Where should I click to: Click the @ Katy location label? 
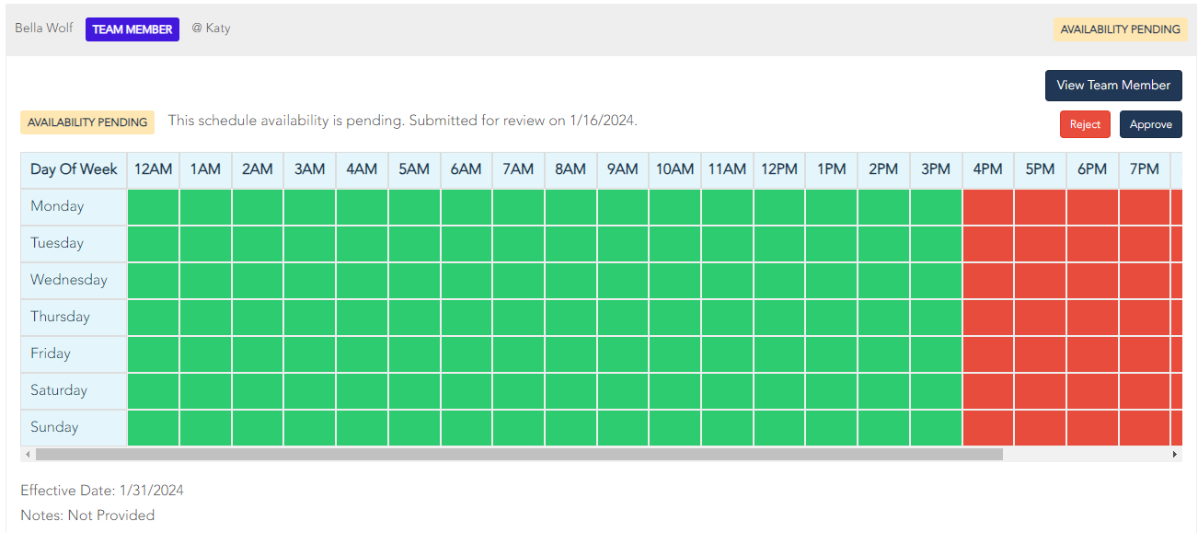coord(211,28)
